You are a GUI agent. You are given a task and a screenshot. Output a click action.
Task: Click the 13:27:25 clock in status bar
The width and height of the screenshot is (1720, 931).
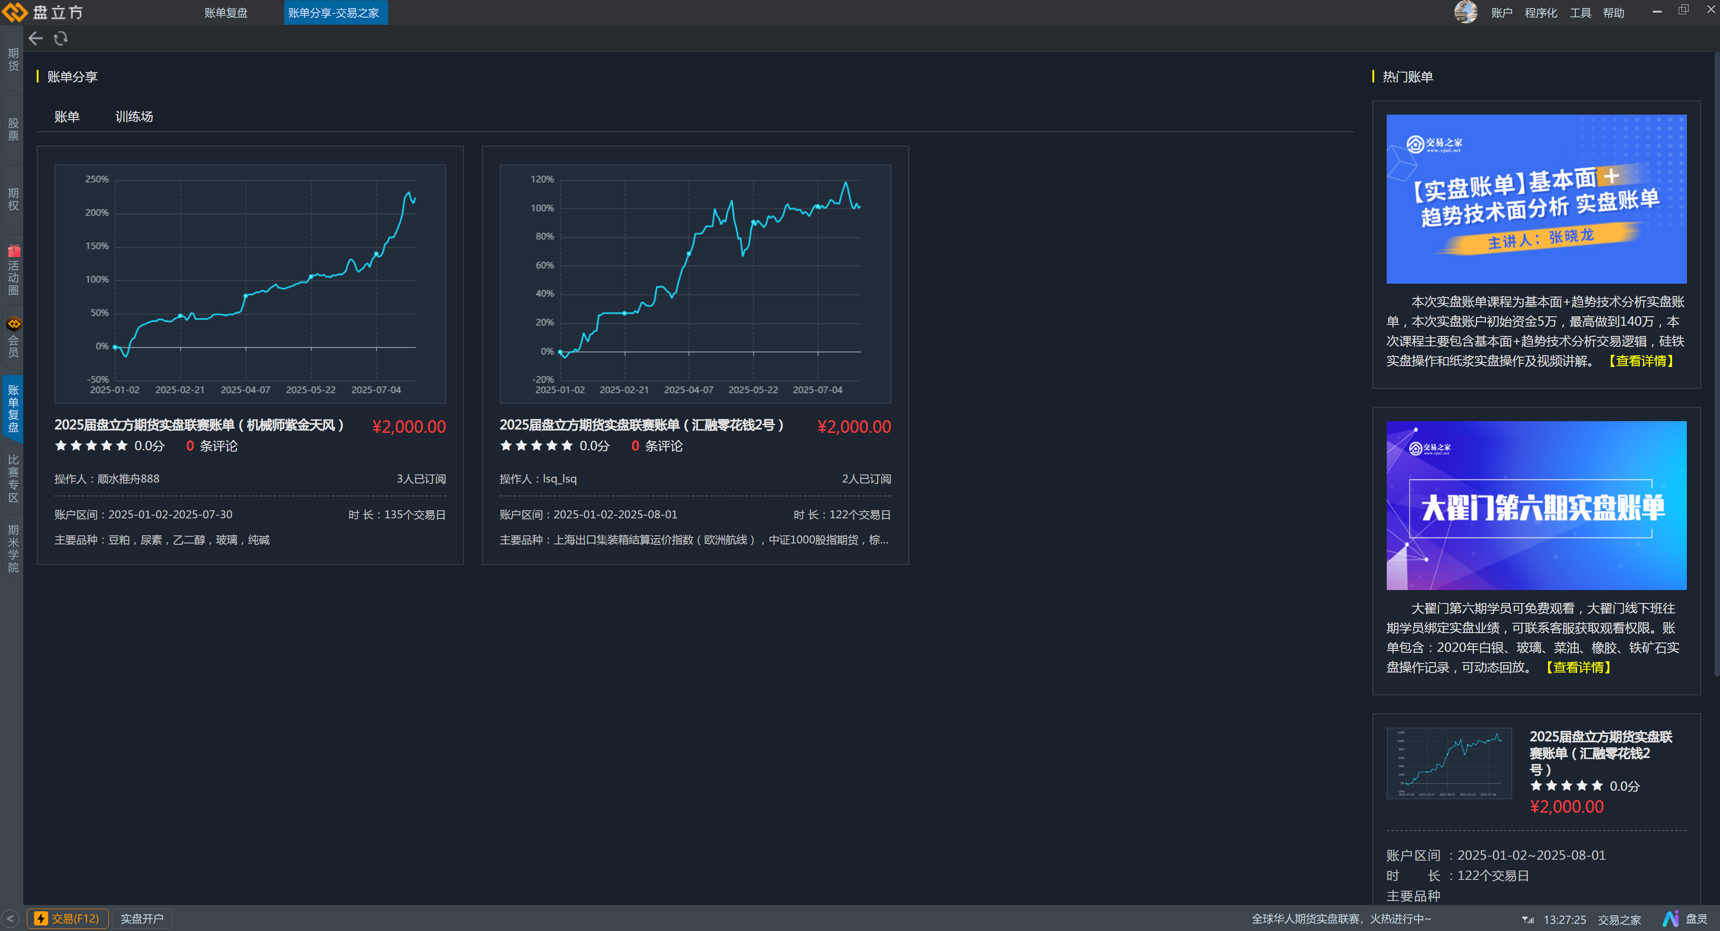pos(1565,920)
